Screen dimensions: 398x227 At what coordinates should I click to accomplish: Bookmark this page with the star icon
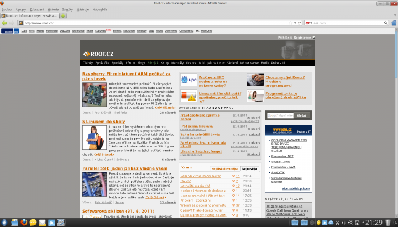pos(290,23)
